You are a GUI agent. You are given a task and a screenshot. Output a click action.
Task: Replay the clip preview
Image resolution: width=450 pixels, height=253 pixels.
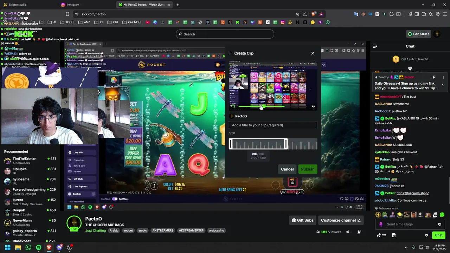click(233, 106)
